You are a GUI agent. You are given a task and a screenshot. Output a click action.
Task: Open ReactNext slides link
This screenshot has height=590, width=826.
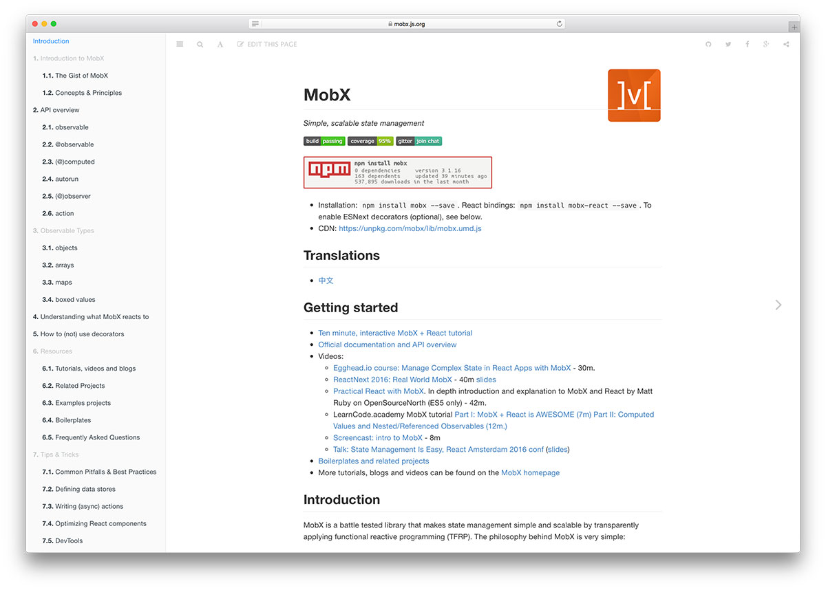coord(486,380)
